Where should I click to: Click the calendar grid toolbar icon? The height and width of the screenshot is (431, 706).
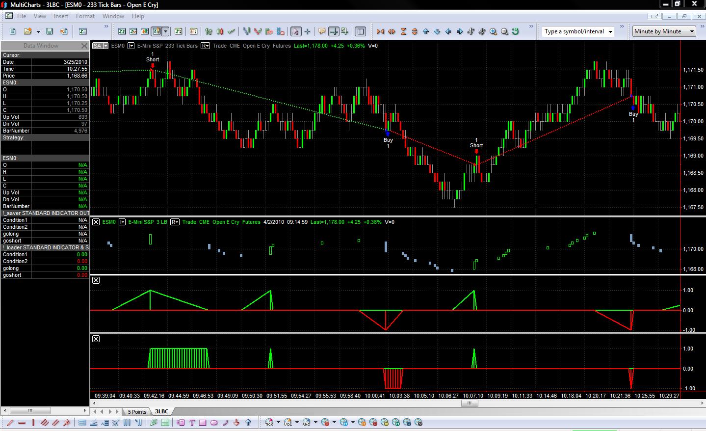(193, 31)
